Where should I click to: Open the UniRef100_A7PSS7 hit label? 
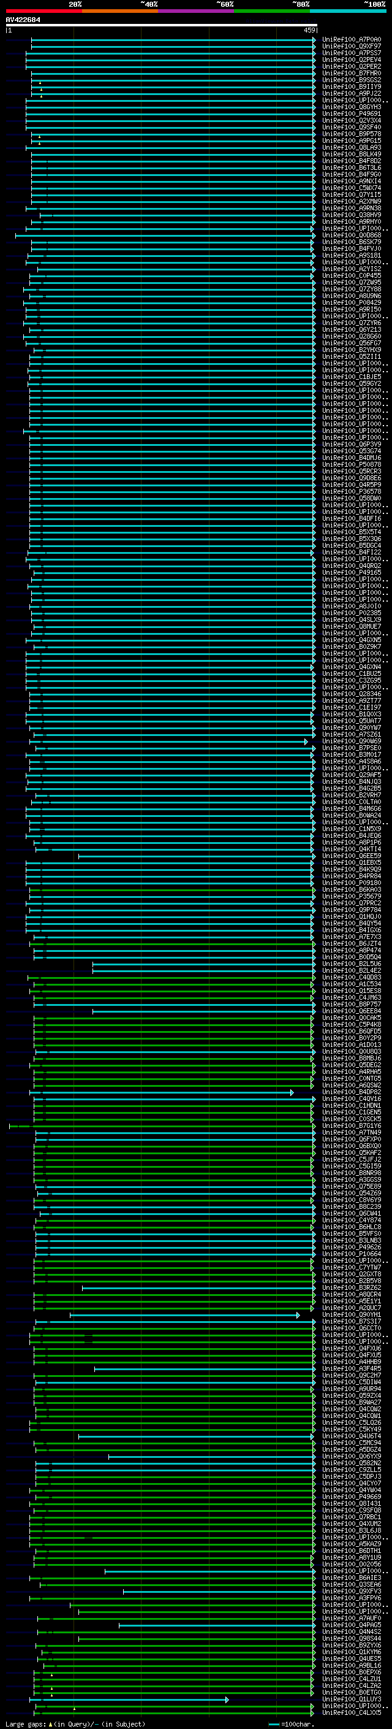351,53
